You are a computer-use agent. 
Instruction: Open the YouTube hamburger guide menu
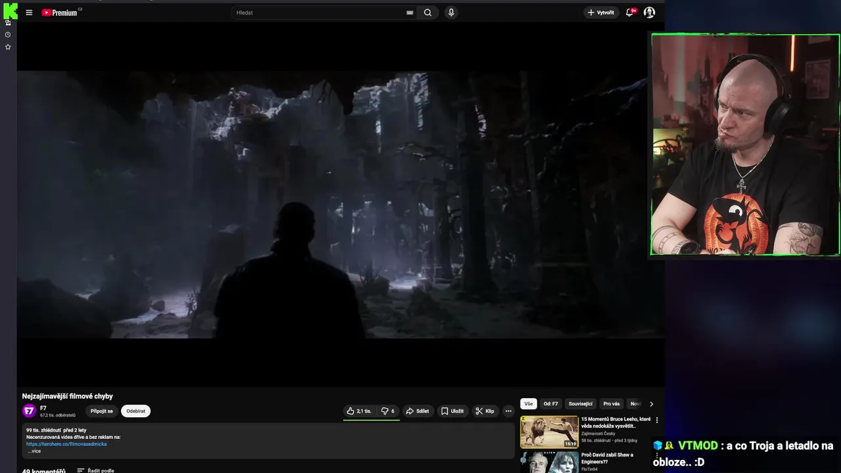[29, 12]
